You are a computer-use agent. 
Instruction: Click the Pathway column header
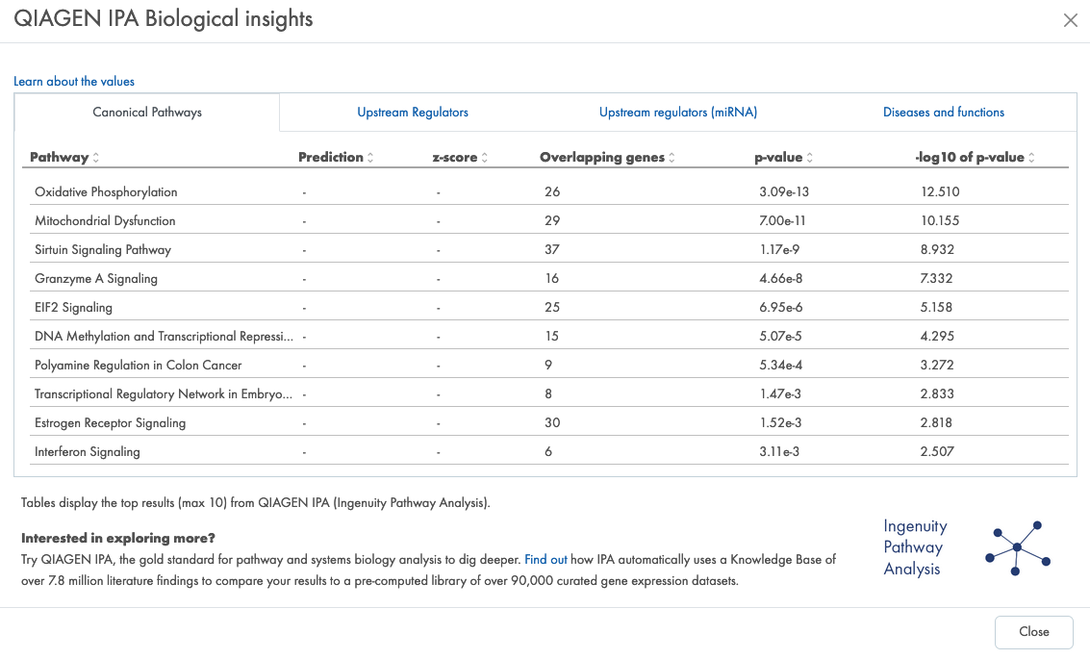click(59, 157)
